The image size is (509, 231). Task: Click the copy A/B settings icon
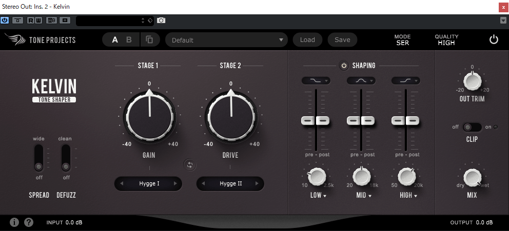coord(149,40)
